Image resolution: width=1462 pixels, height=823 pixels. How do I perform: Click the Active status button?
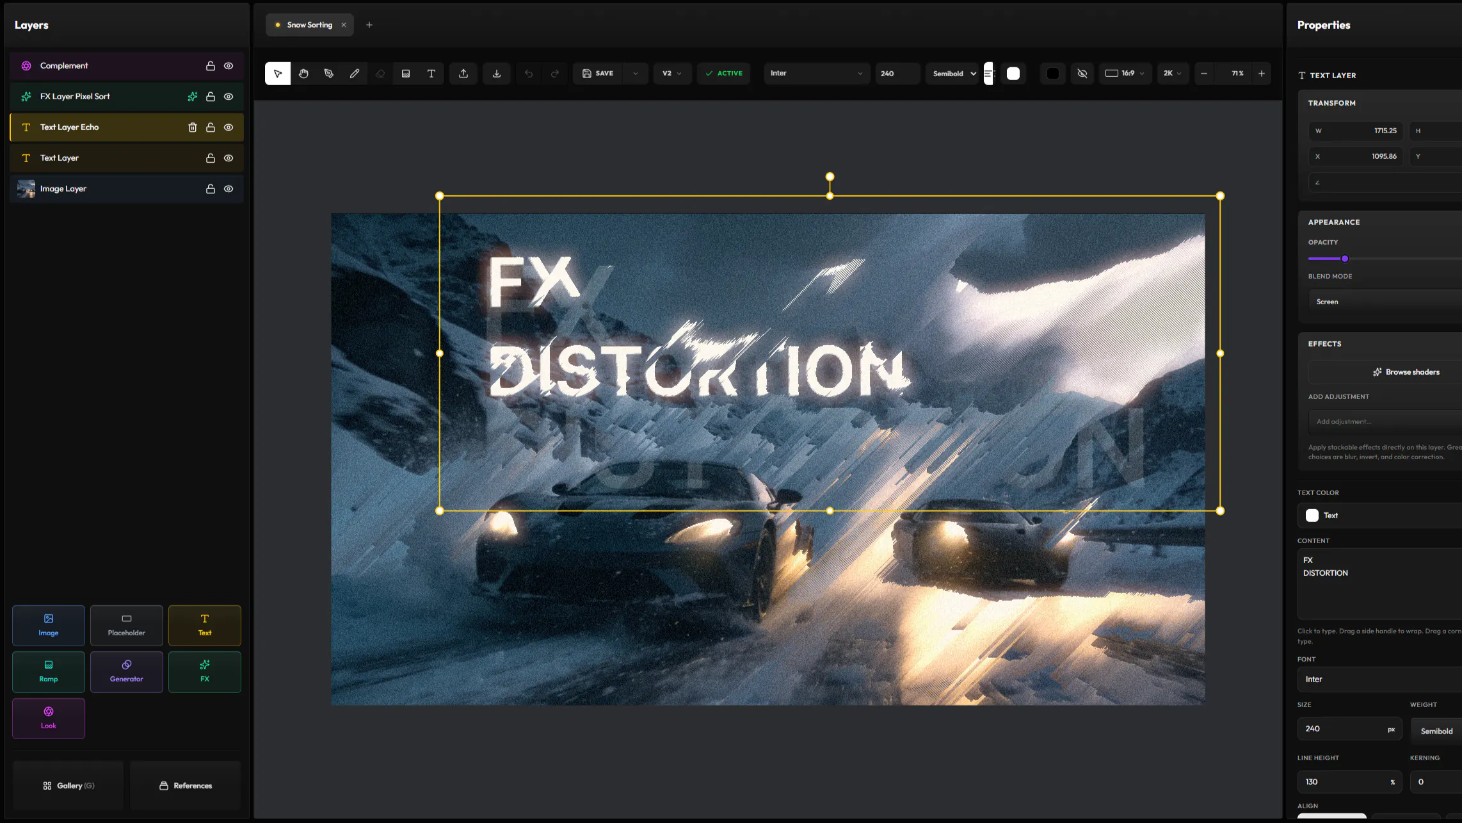coord(724,74)
